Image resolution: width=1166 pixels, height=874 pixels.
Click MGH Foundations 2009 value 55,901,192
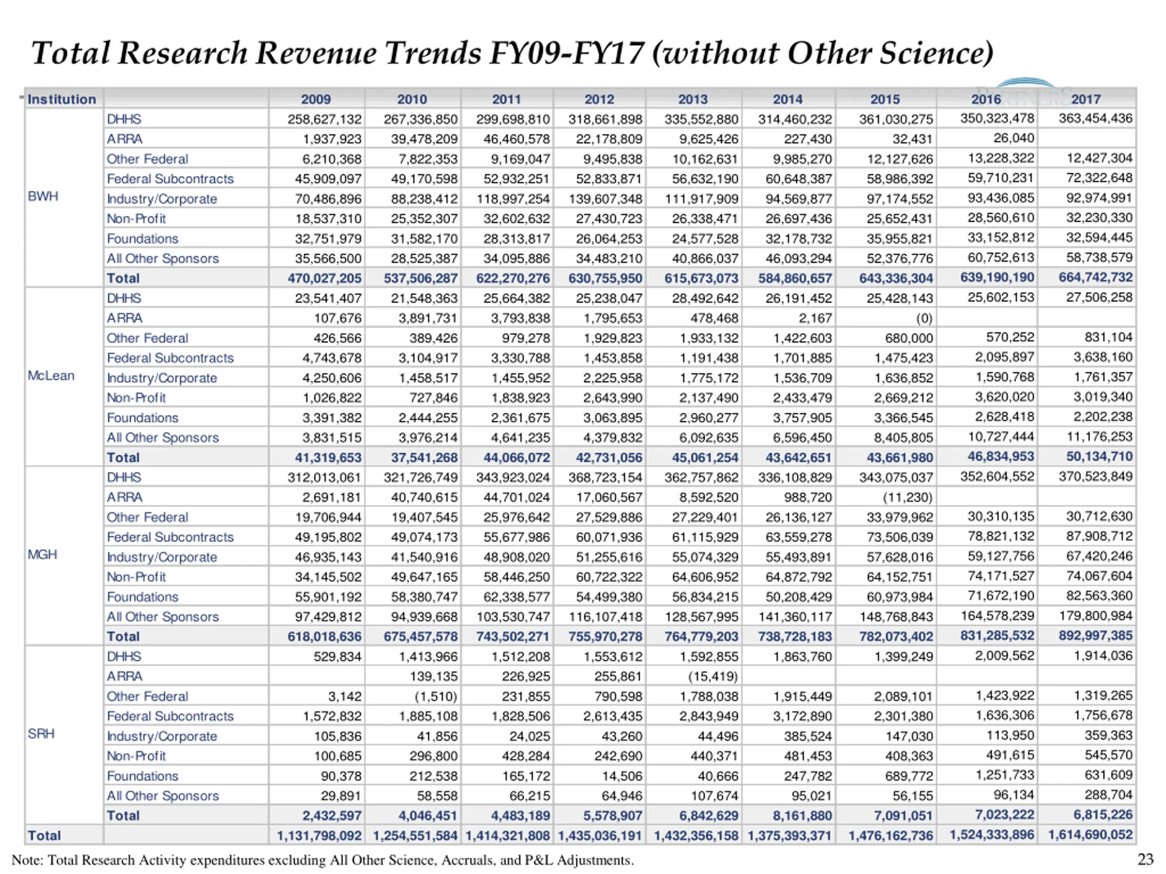pyautogui.click(x=328, y=597)
